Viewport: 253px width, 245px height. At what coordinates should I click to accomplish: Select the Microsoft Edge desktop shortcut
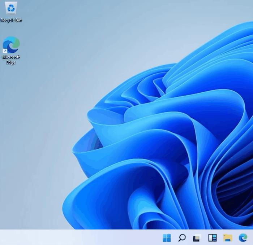click(x=11, y=45)
